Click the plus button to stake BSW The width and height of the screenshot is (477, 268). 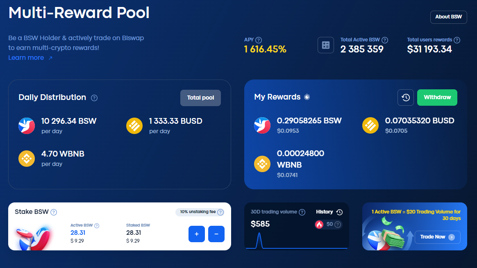click(x=197, y=234)
